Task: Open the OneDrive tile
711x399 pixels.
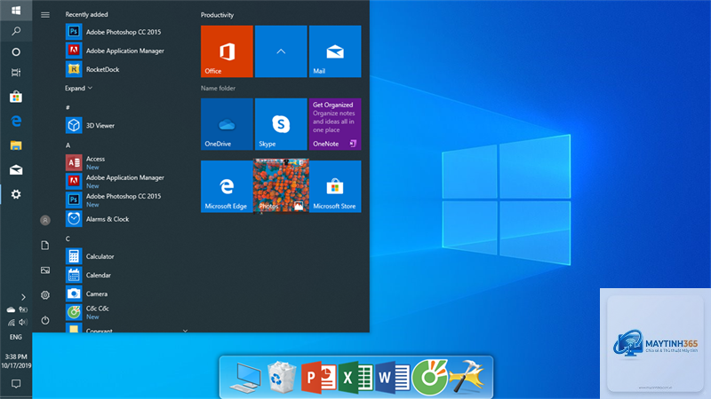Action: (227, 124)
